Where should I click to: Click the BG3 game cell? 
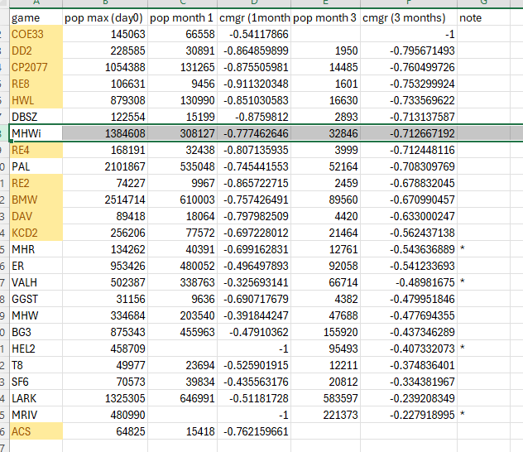click(36, 332)
